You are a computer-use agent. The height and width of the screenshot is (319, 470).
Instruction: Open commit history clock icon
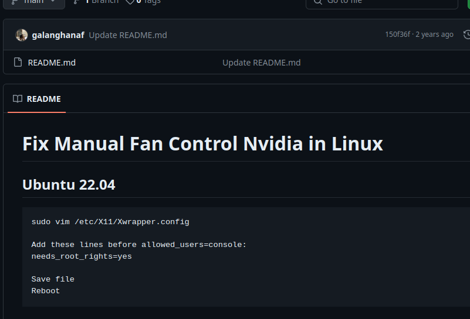coord(466,35)
